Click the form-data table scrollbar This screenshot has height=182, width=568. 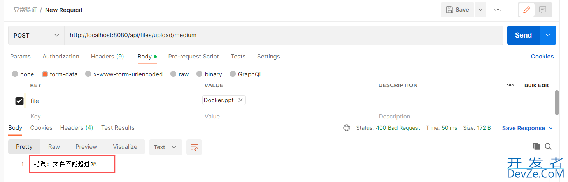(x=557, y=102)
